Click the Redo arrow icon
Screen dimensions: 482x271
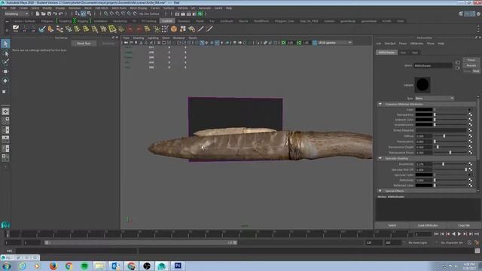(60, 14)
